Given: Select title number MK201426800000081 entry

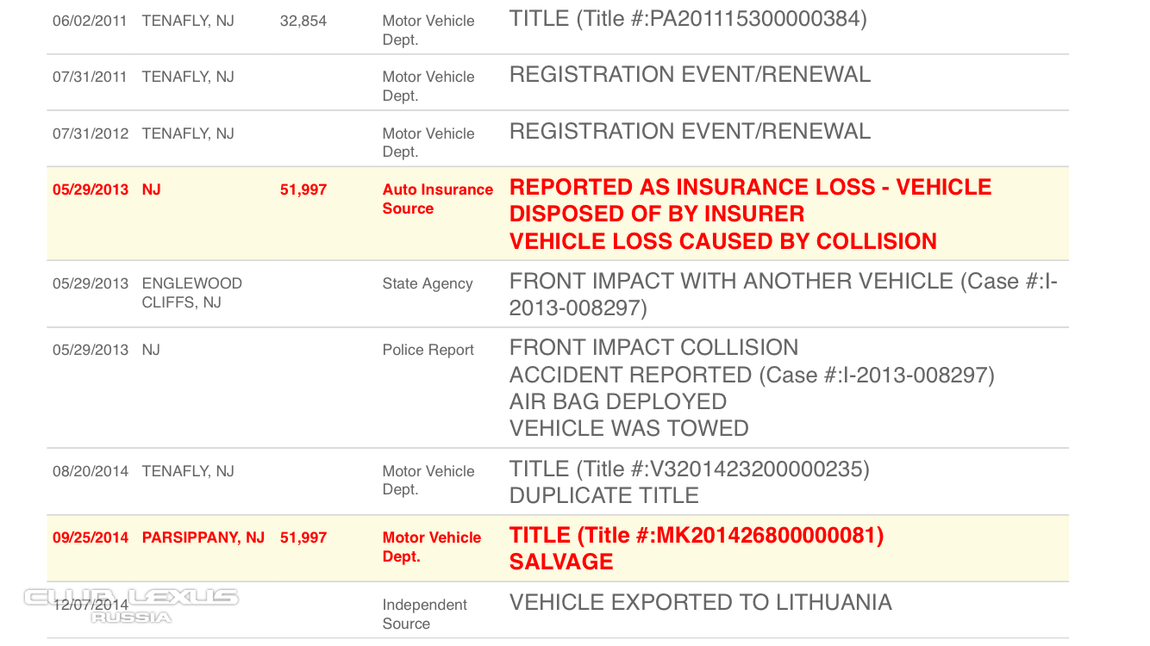Looking at the screenshot, I should 697,535.
